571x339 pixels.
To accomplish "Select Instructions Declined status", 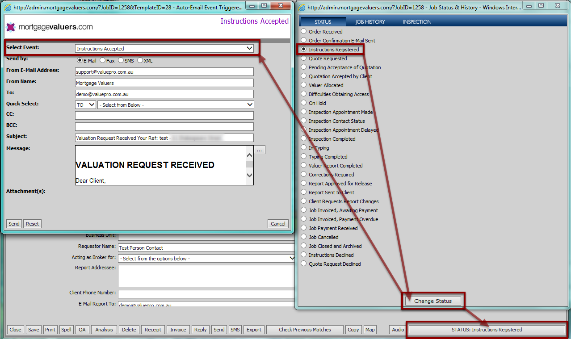I will [304, 255].
